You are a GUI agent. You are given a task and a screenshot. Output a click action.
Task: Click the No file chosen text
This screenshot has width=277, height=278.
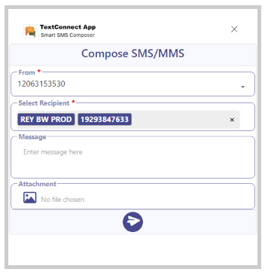pyautogui.click(x=62, y=200)
